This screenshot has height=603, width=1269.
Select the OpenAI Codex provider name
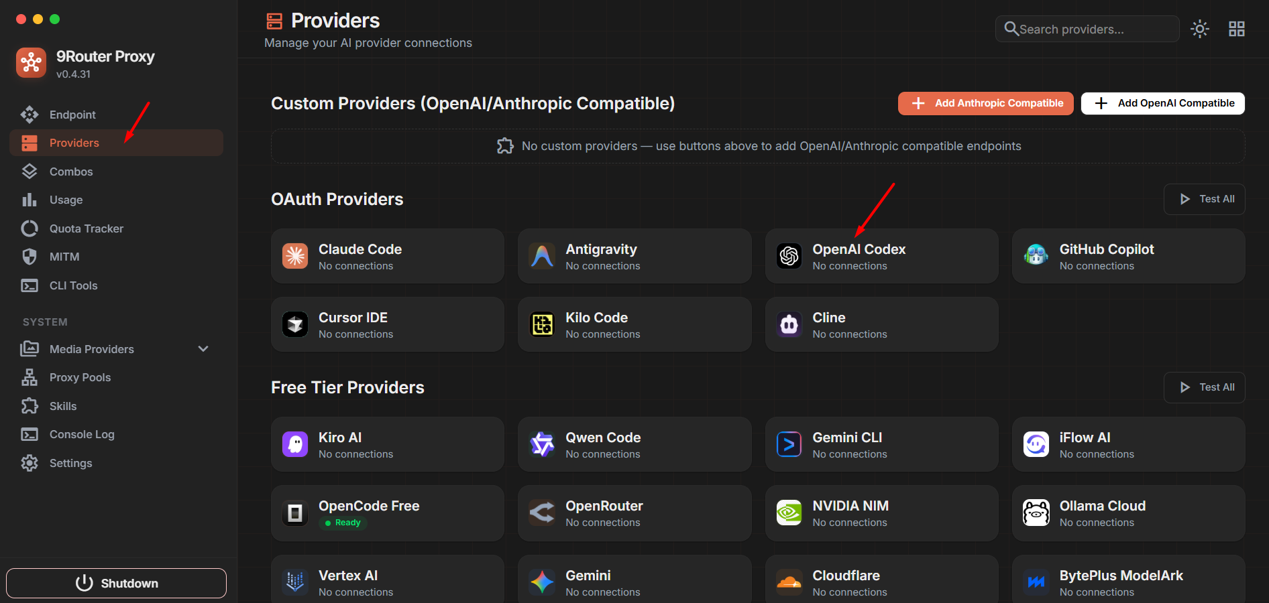coord(859,249)
